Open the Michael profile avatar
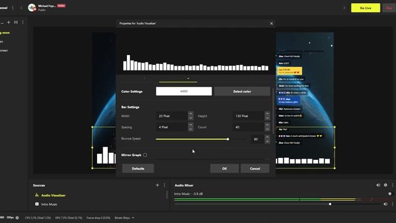This screenshot has height=223, width=396. point(32,8)
